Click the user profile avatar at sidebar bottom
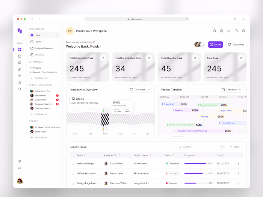This screenshot has width=263, height=197. 20,181
